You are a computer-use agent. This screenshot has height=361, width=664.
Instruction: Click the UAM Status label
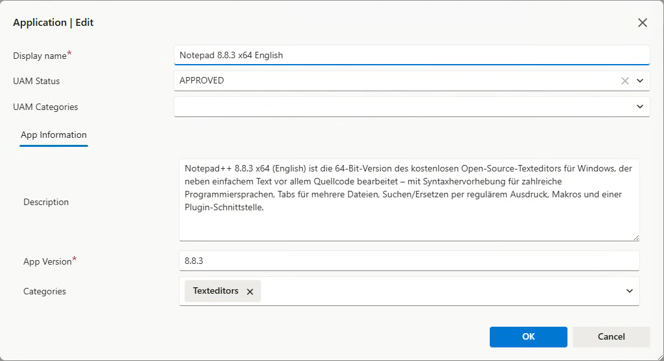tap(36, 81)
